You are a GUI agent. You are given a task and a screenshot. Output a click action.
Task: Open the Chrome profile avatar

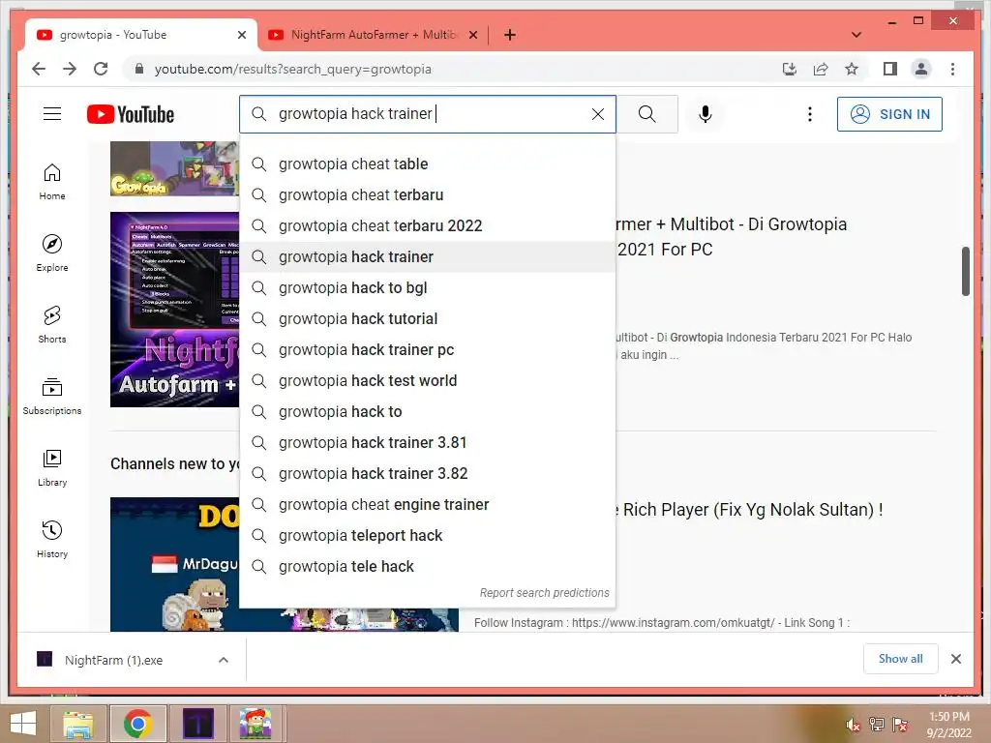(x=921, y=69)
